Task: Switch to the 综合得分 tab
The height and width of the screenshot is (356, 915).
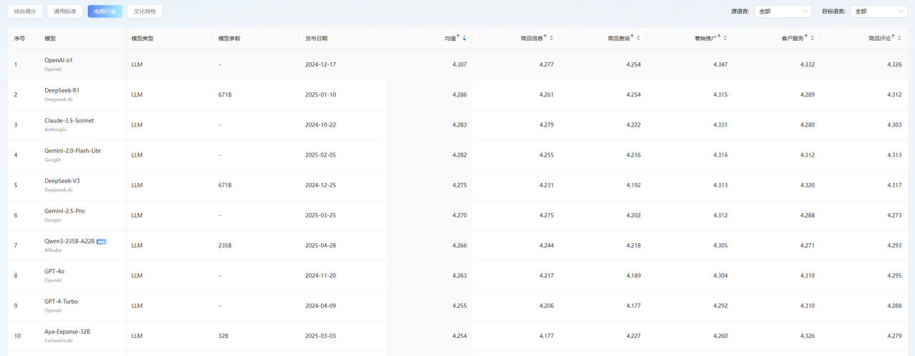Action: coord(24,11)
